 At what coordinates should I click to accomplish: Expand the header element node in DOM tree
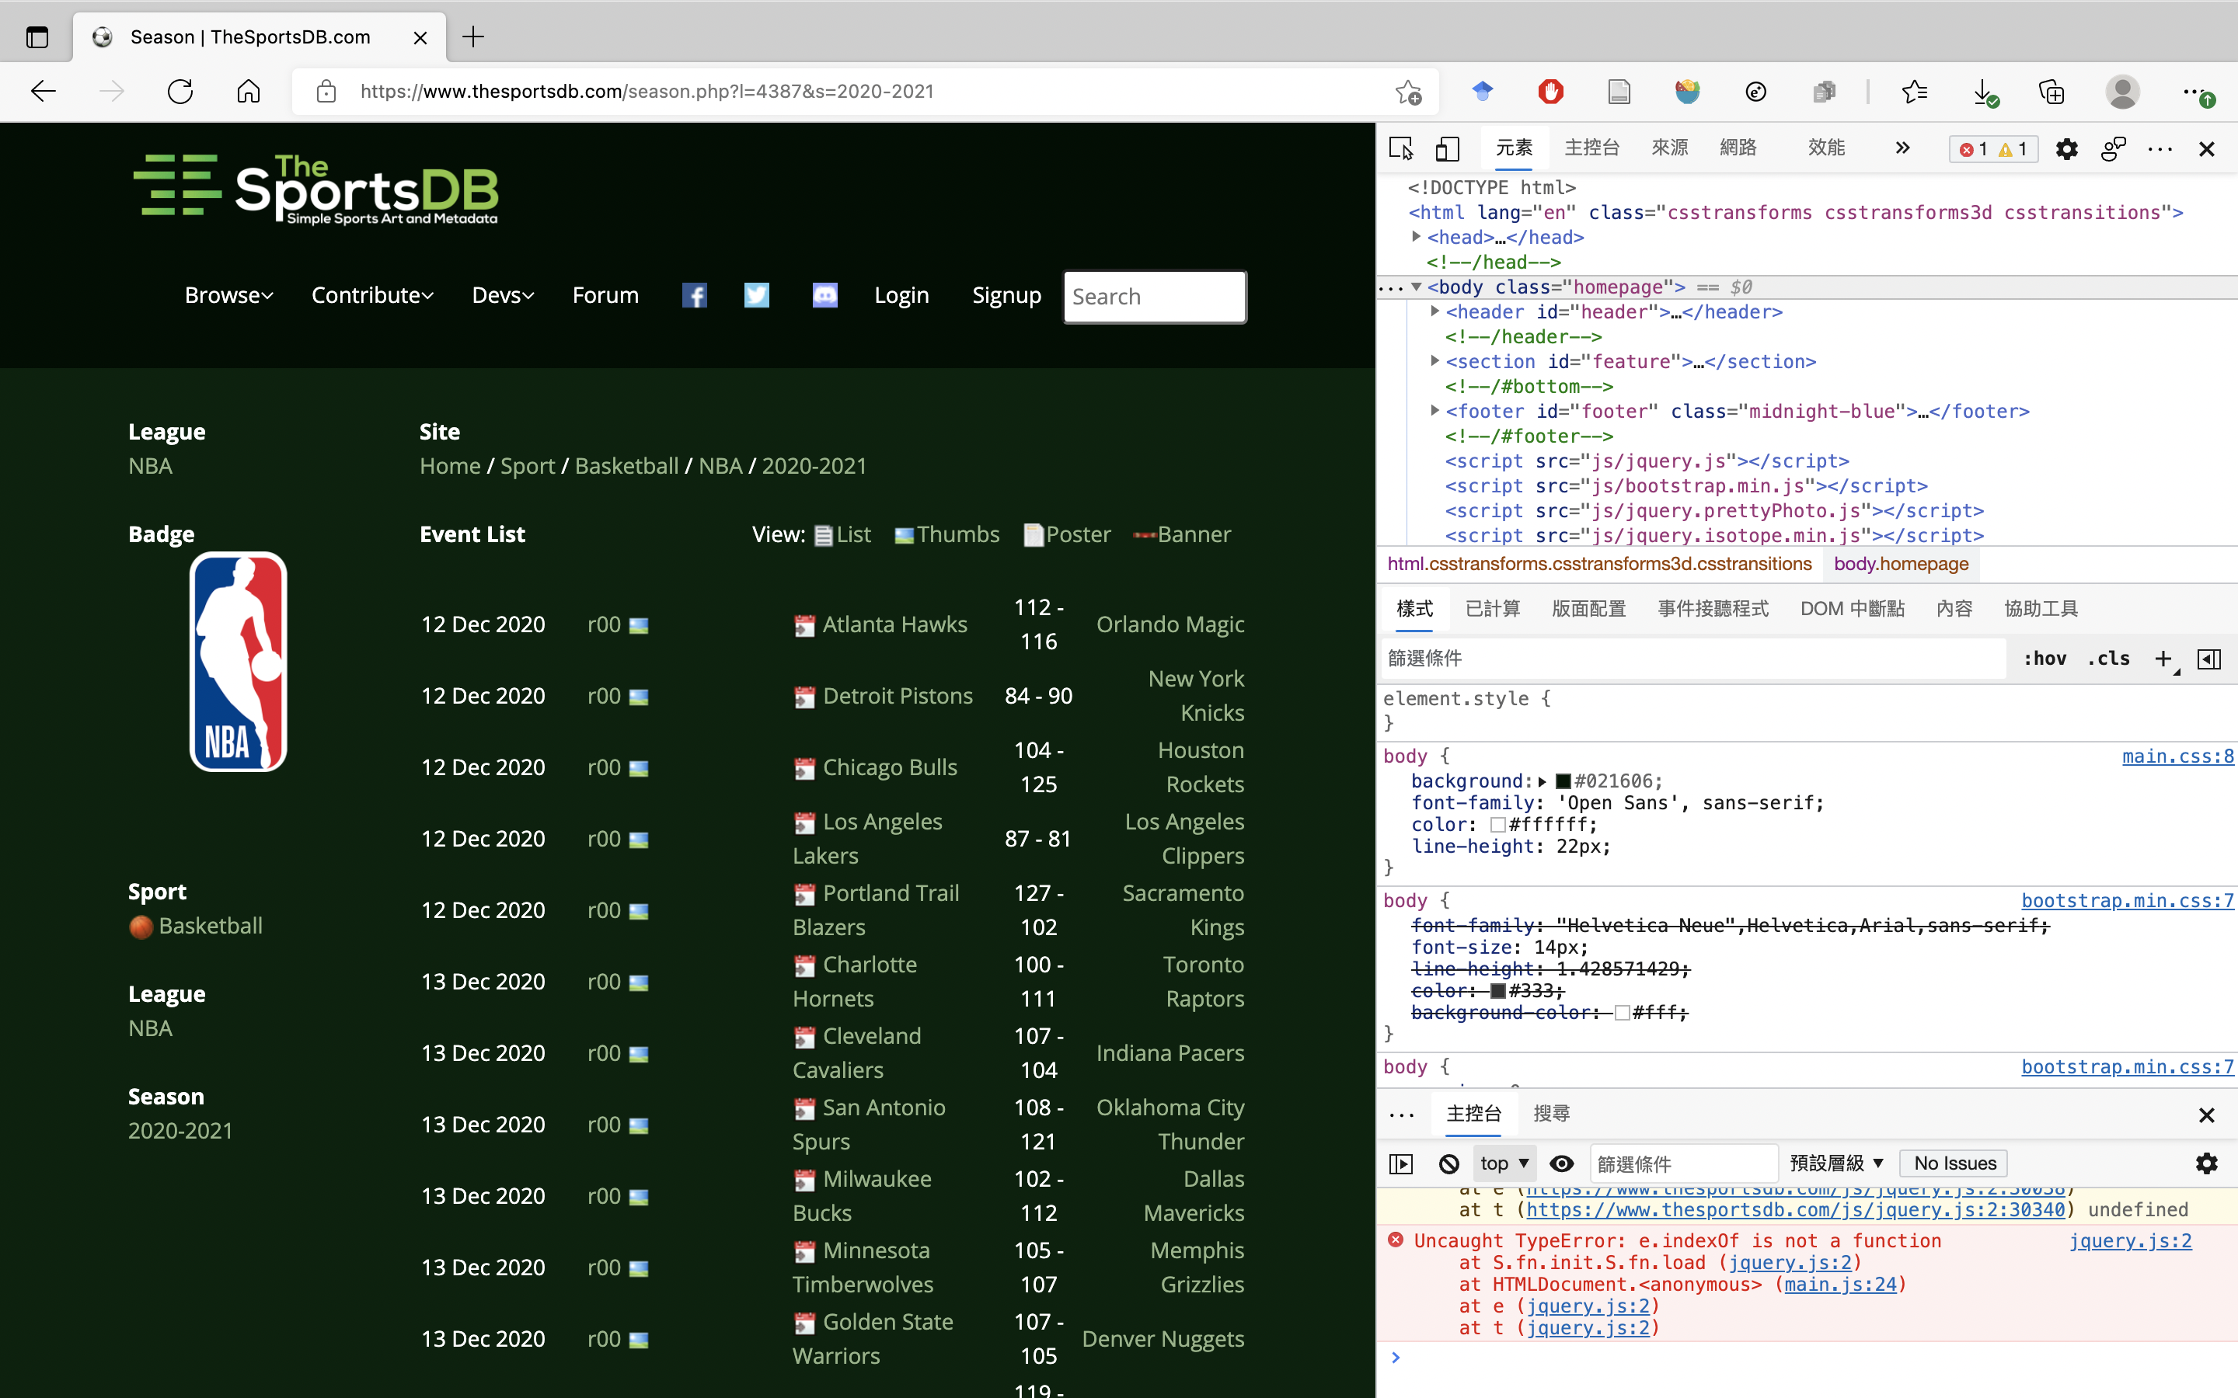1434,311
